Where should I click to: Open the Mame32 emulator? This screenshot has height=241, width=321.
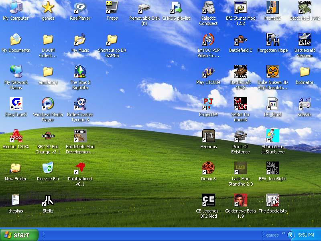tap(272, 8)
